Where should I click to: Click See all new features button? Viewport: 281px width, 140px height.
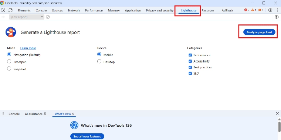coord(87,136)
